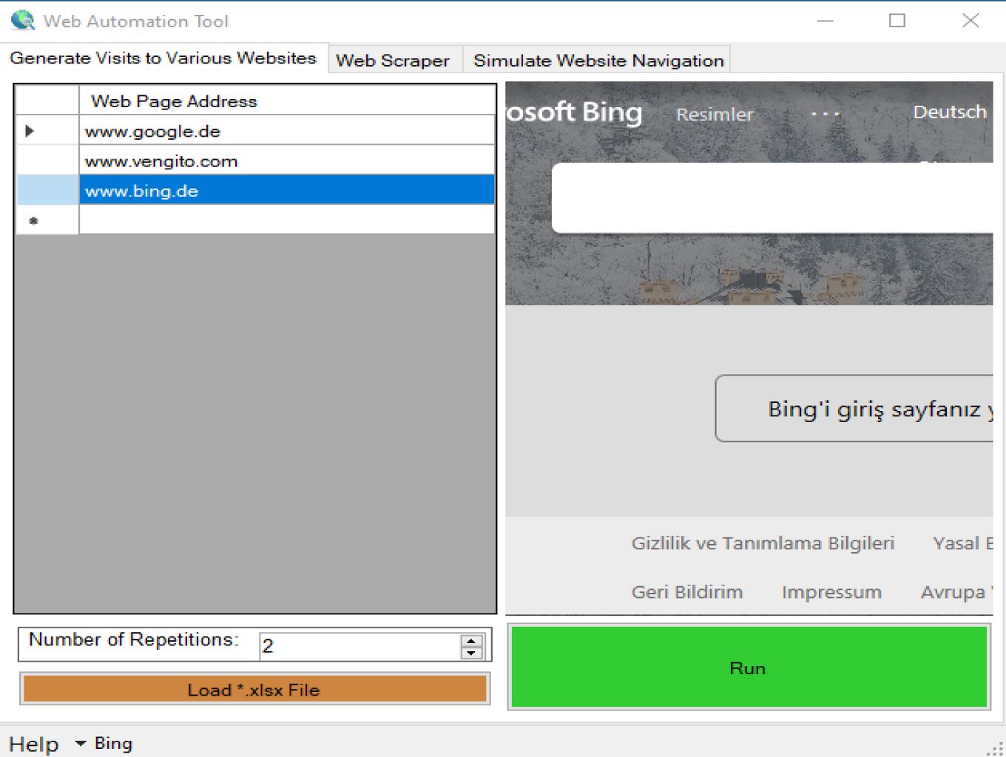Click the new-row asterisk row header

pos(47,220)
